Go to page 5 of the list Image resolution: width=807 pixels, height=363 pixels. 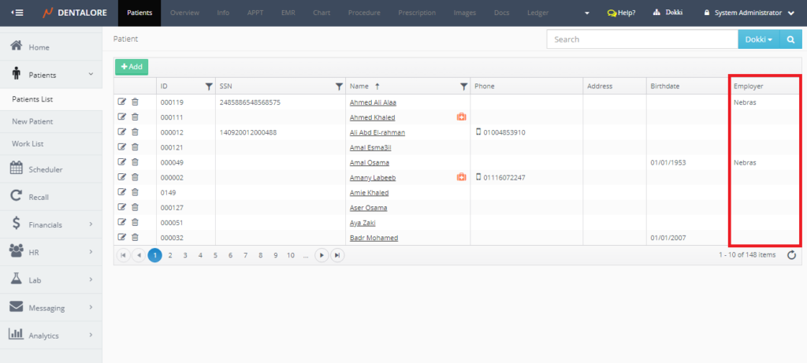point(215,255)
